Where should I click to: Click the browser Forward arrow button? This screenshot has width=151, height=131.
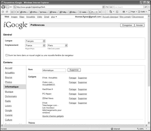[x=8, y=7]
